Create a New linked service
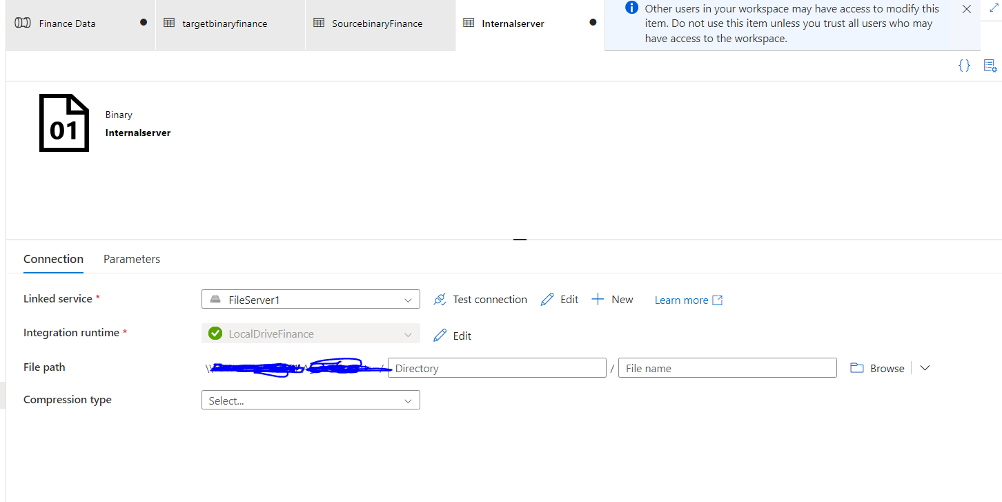 click(x=612, y=299)
